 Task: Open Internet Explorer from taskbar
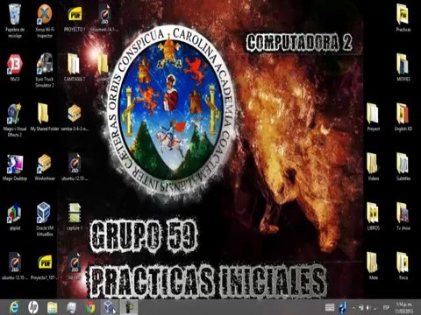point(14,307)
